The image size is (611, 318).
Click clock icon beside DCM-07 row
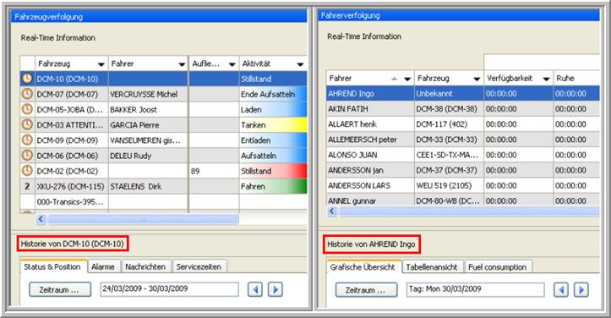[27, 94]
